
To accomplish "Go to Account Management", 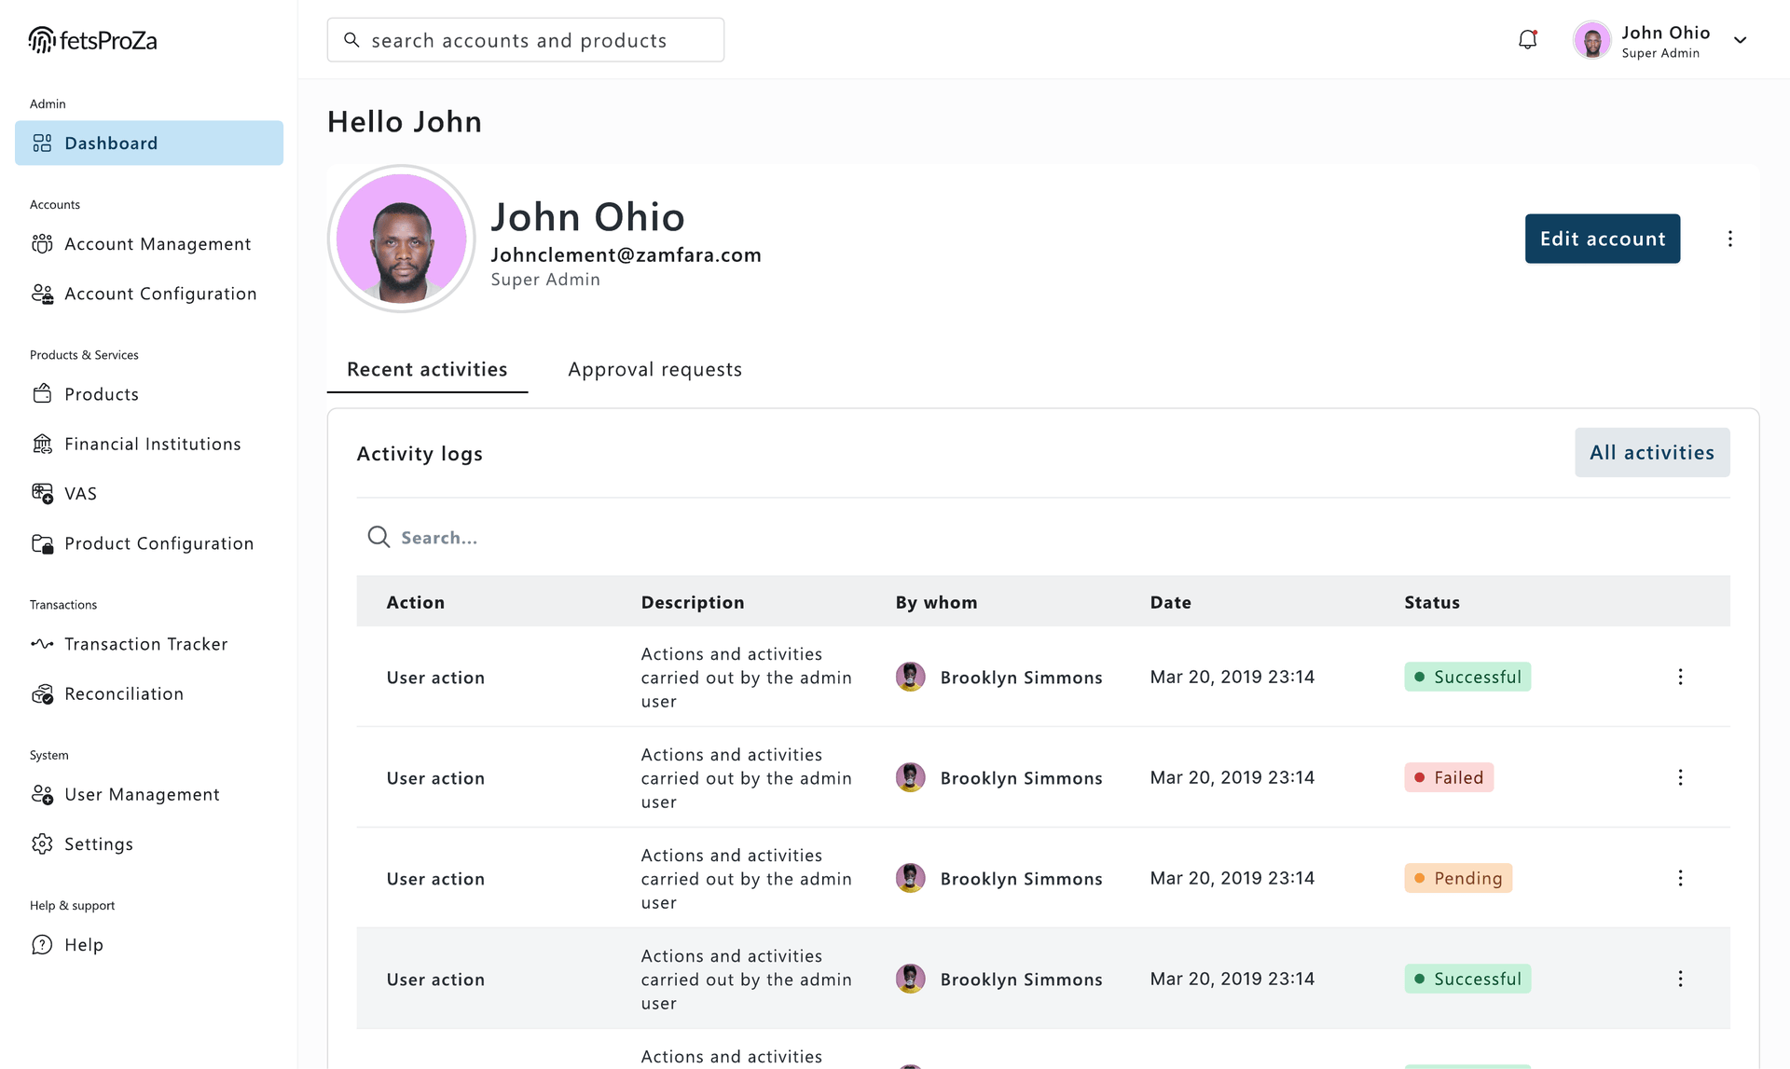I will [149, 243].
